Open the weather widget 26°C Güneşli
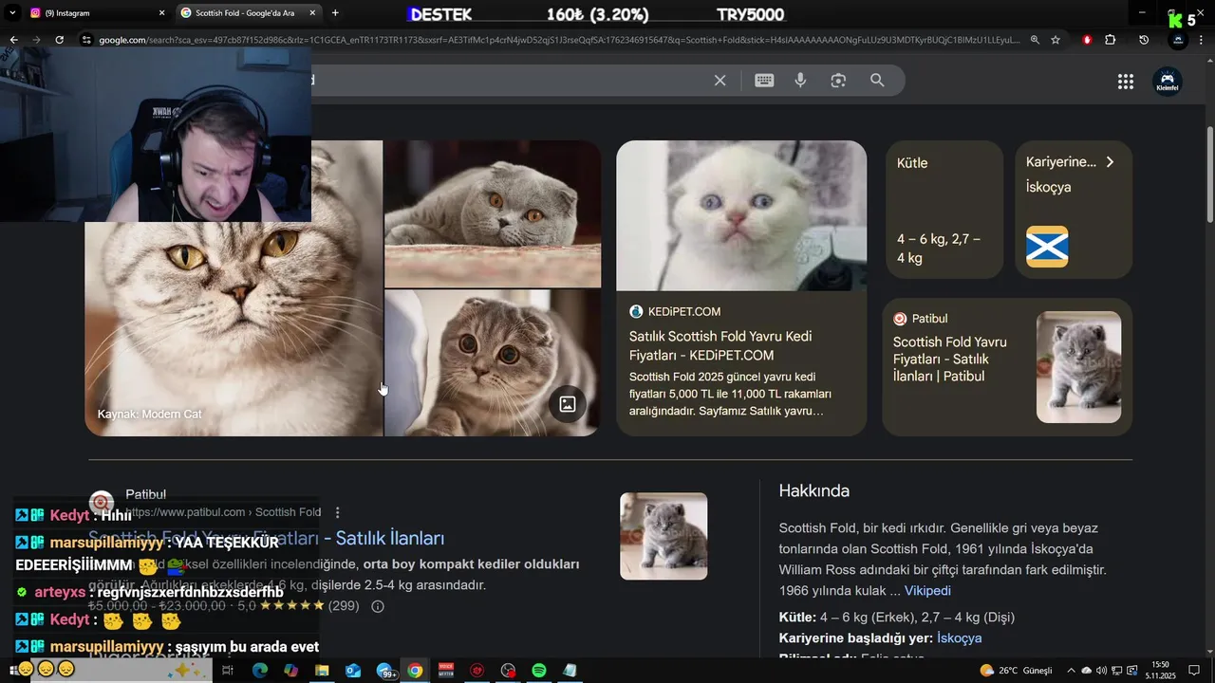 (x=1018, y=671)
